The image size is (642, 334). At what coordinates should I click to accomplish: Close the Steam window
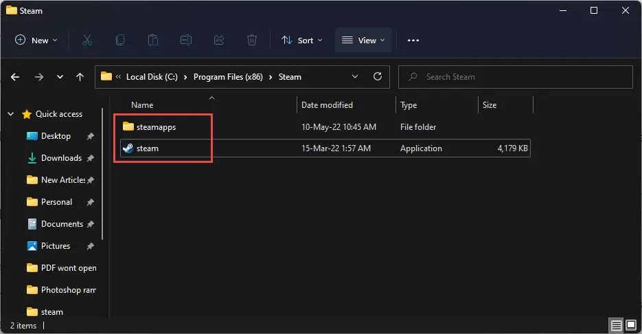click(626, 11)
